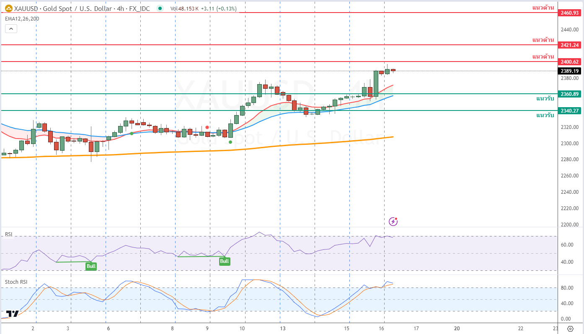Select the green 2340.27 support price label
Viewport: 584px width, 334px height.
click(570, 110)
